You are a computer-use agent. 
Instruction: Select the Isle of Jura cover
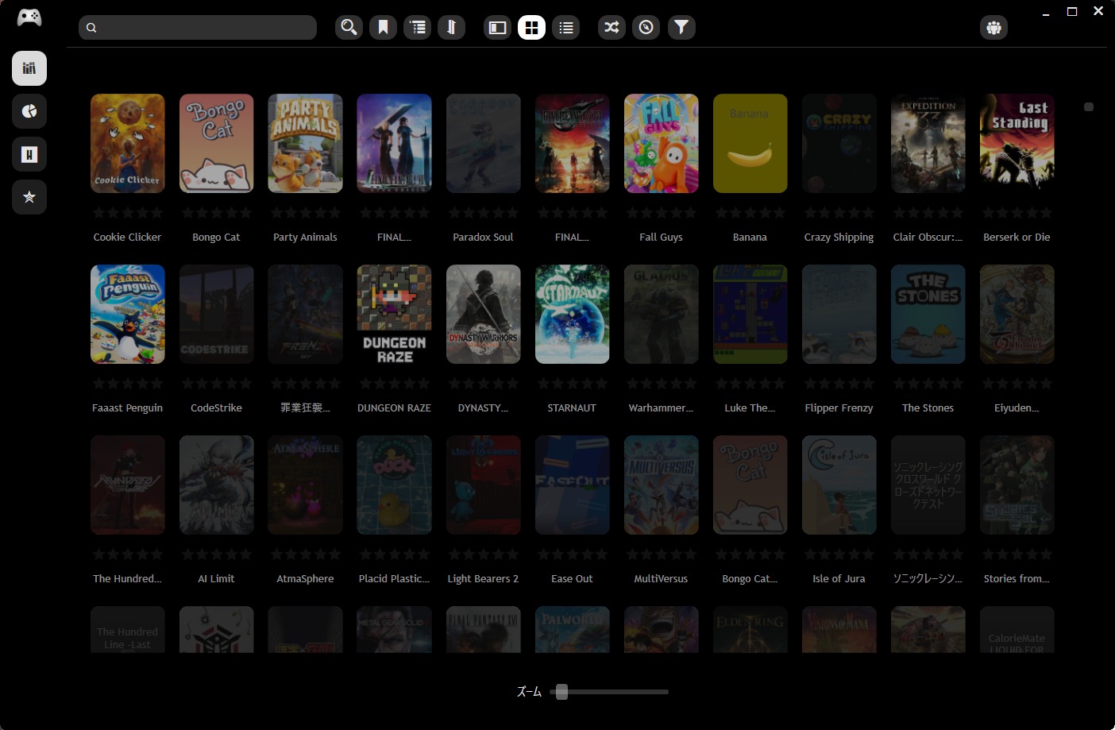click(839, 485)
